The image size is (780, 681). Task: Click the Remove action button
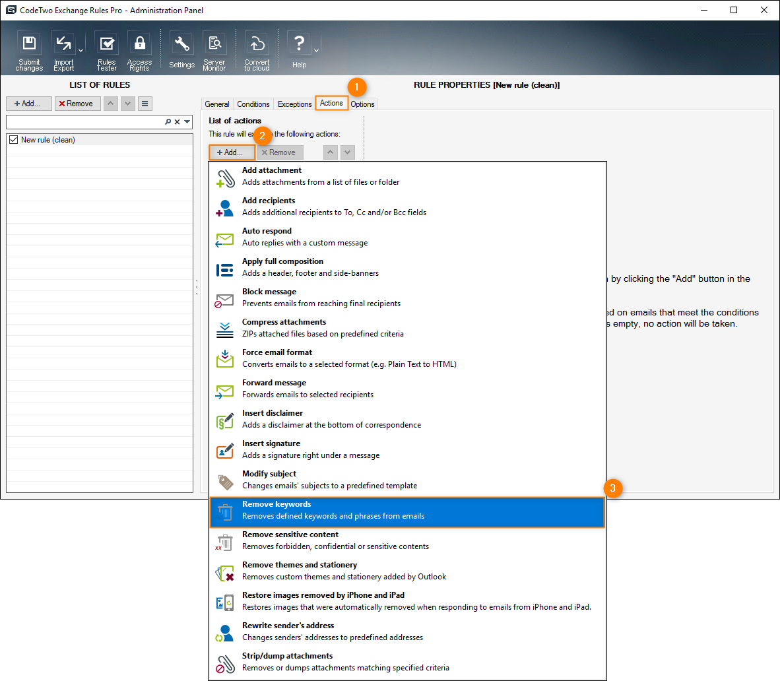coord(280,152)
